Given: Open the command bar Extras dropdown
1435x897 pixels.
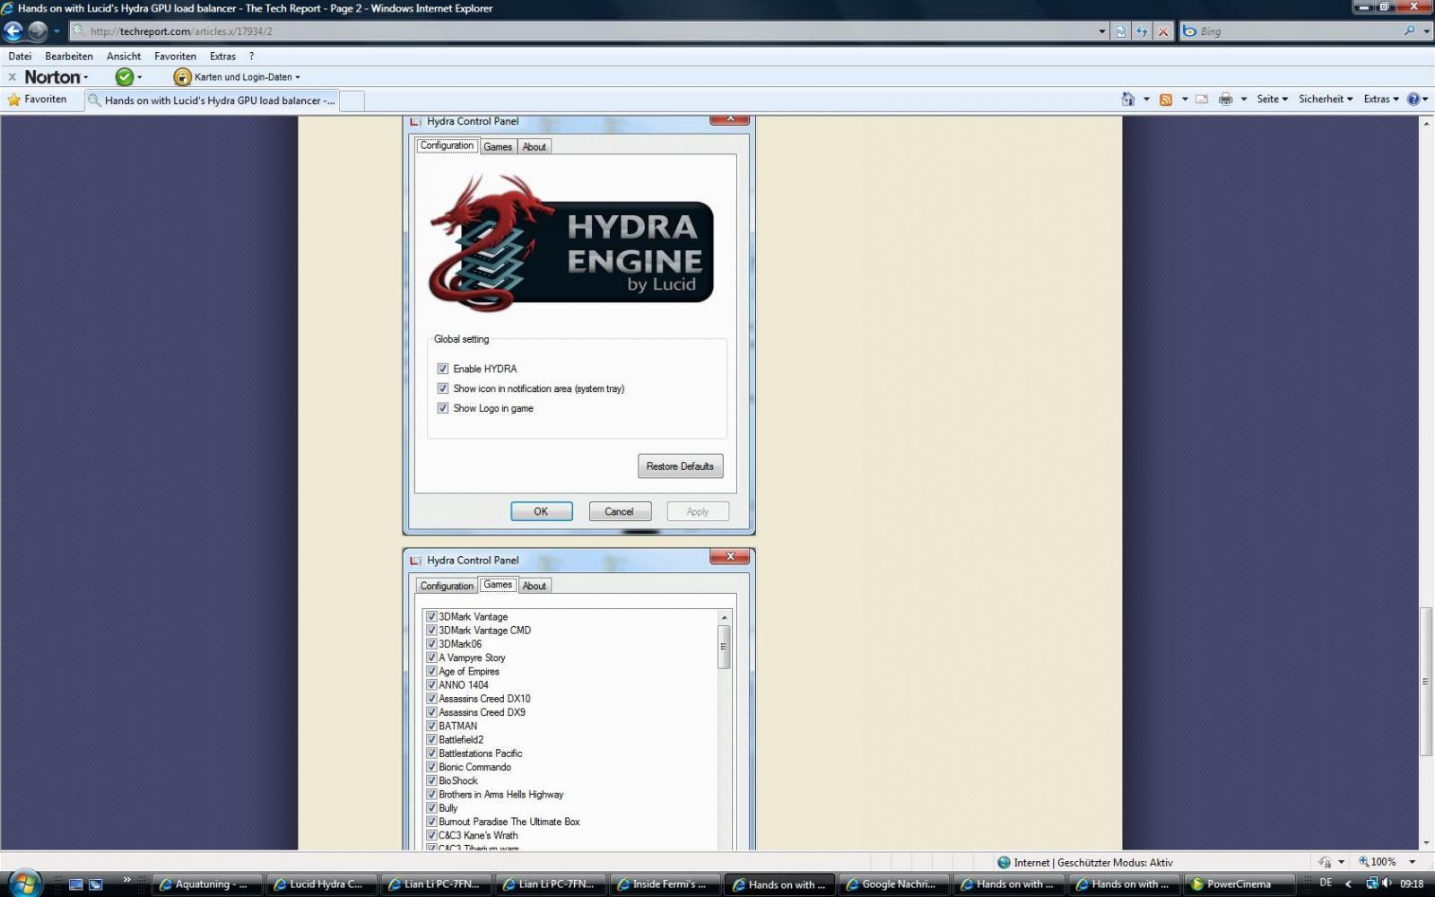Looking at the screenshot, I should pos(1381,100).
